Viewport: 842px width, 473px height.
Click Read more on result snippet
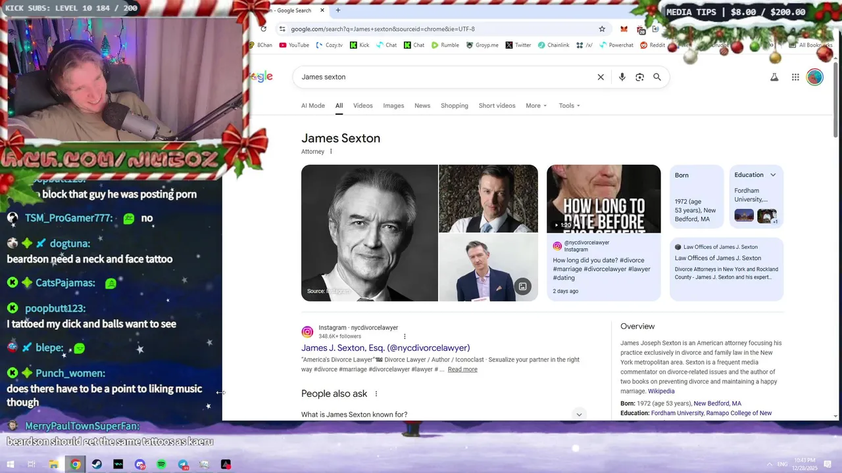click(462, 369)
